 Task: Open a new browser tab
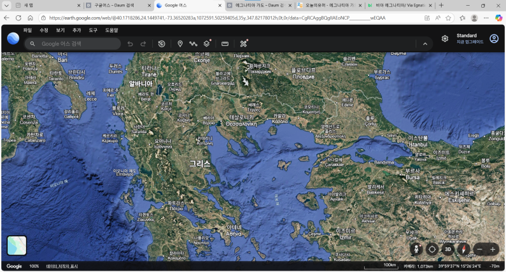[x=441, y=6]
